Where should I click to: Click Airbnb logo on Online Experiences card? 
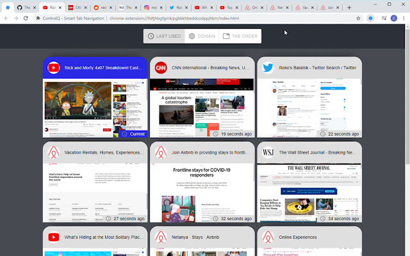click(x=268, y=237)
